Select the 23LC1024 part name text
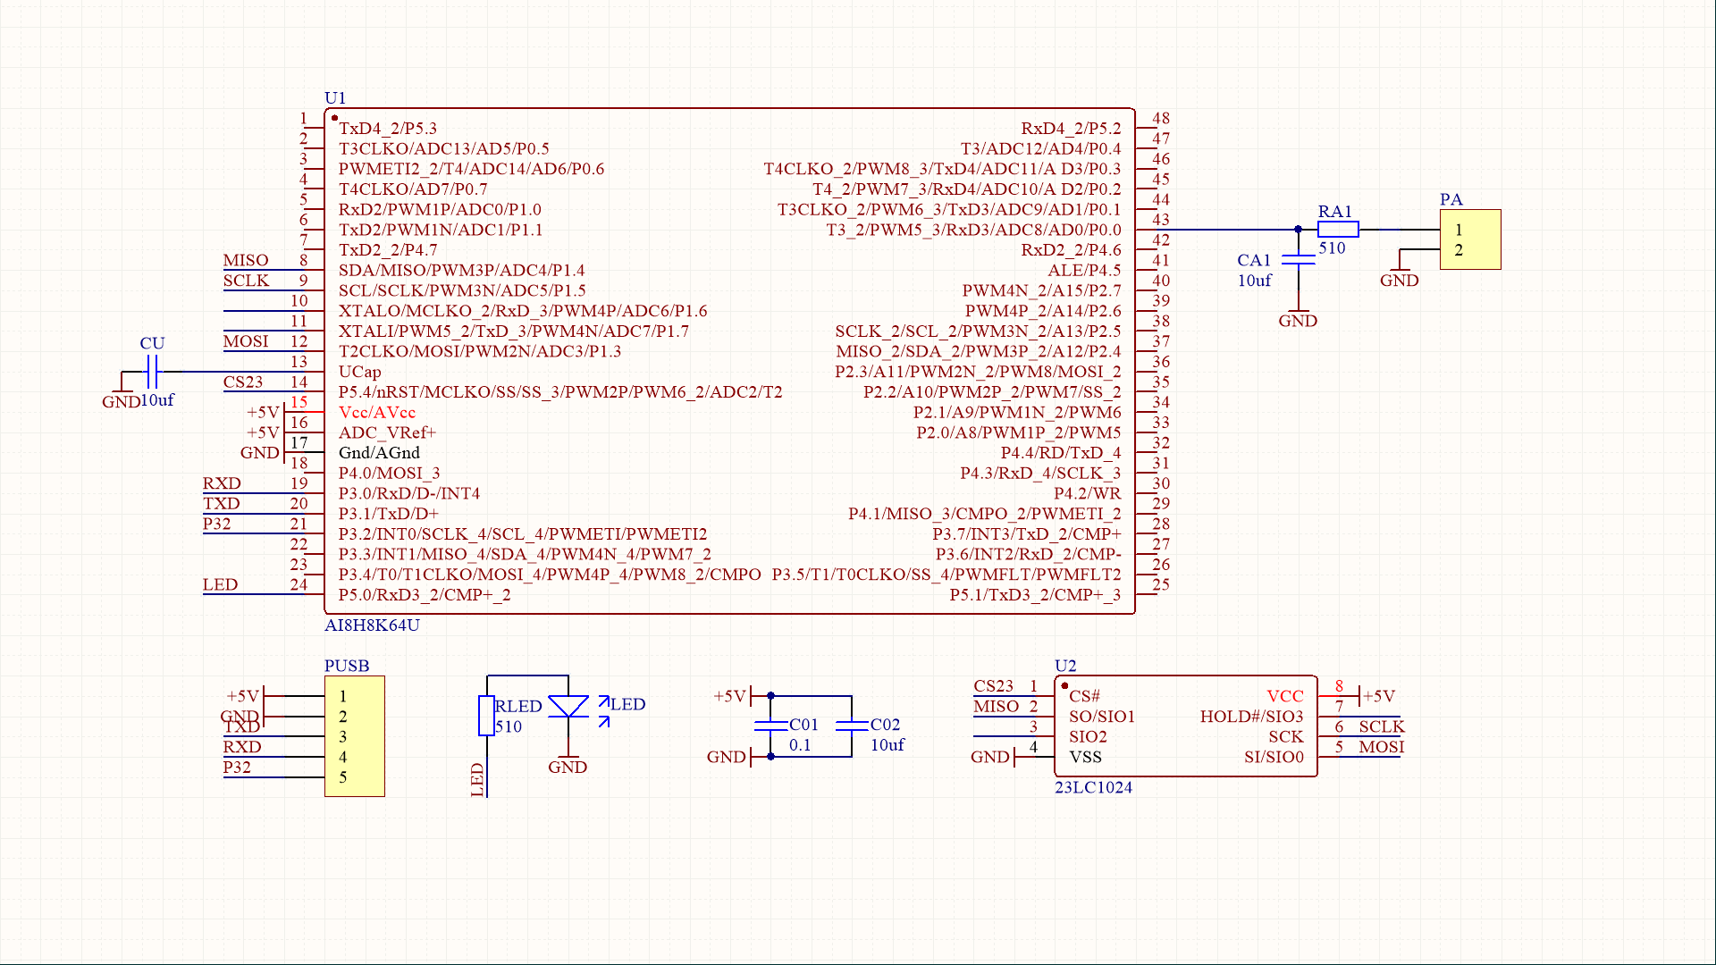This screenshot has width=1716, height=965. (1094, 787)
